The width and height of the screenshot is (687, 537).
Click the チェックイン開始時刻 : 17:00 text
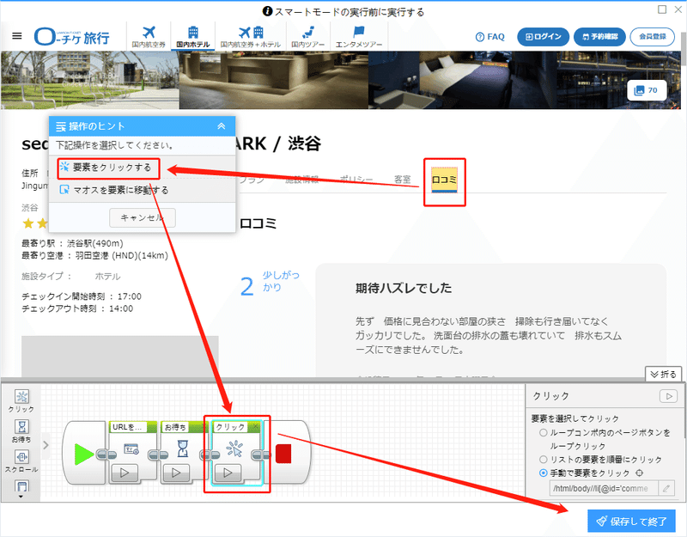(82, 296)
